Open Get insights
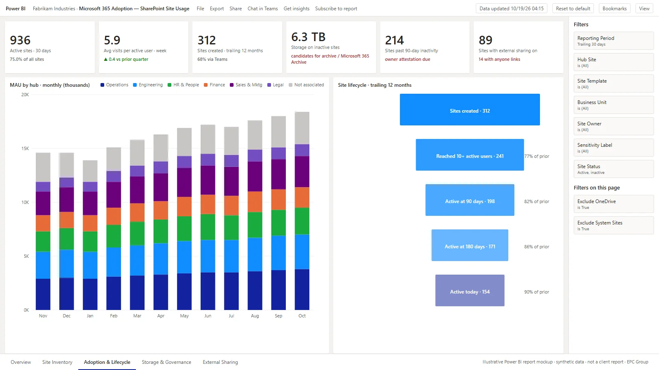Viewport: 659px width, 370px height. (297, 9)
